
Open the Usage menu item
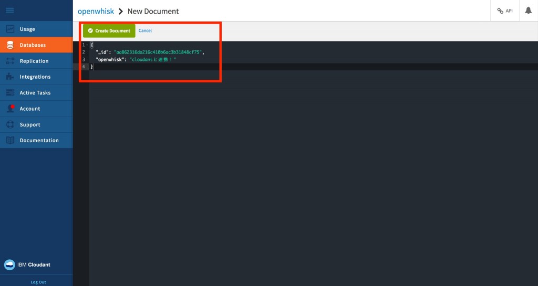tap(36, 29)
